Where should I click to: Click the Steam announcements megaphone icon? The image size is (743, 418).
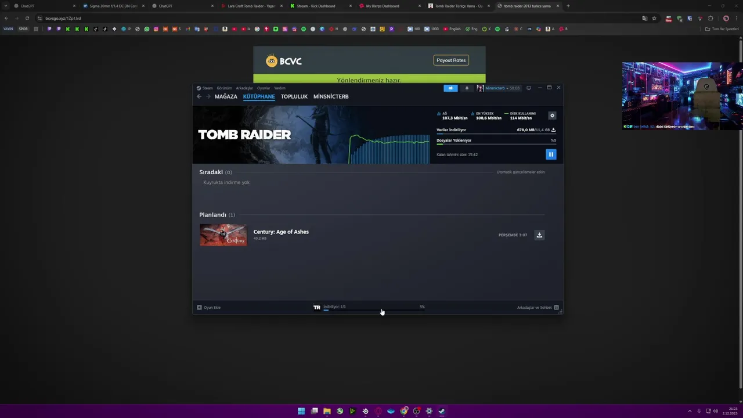pos(450,88)
